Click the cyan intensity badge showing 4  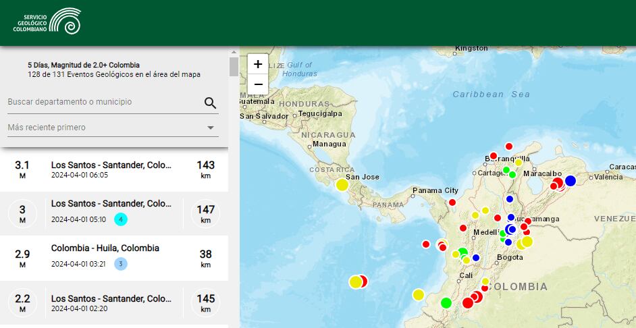coord(121,219)
